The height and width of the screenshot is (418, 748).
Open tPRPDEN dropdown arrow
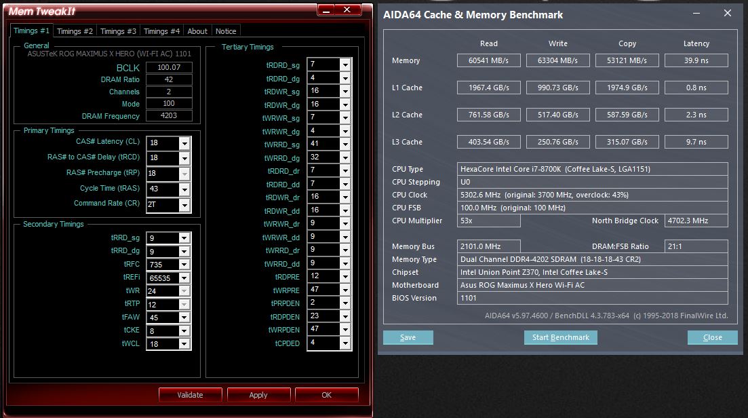point(345,303)
